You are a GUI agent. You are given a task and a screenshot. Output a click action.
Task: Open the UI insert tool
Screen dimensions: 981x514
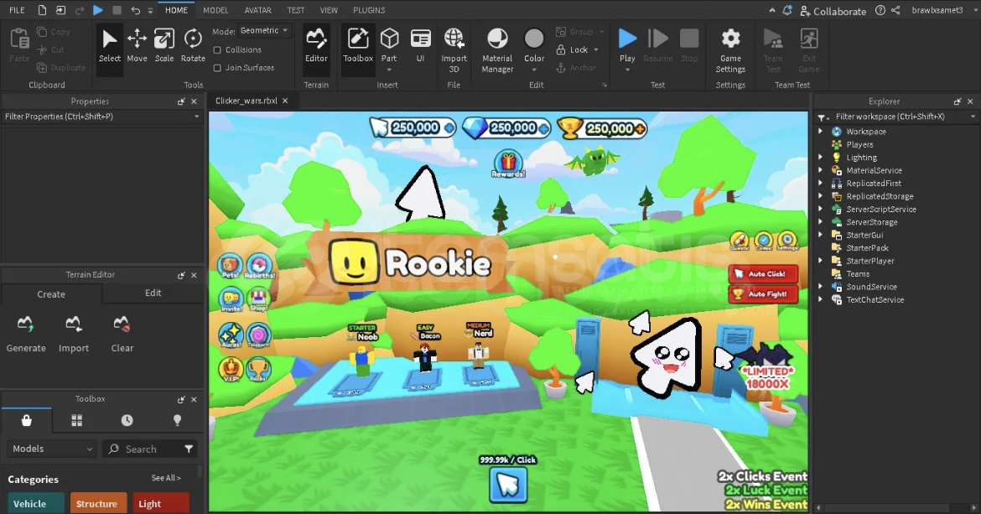pyautogui.click(x=420, y=45)
